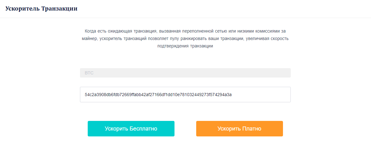Click the description line starting with майнер
This screenshot has width=371, height=164.
pyautogui.click(x=185, y=38)
